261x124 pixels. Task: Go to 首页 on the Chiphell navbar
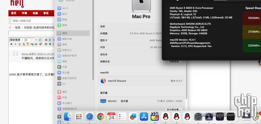tap(14, 13)
